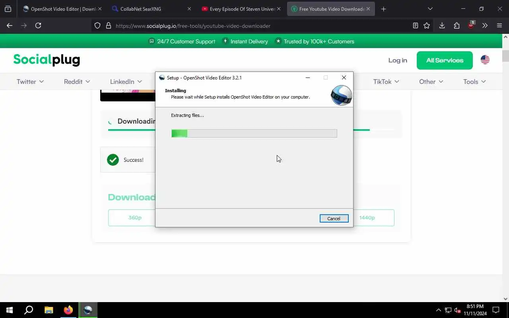The width and height of the screenshot is (509, 318).
Task: Expand the Twitter services dropdown
Action: [30, 81]
